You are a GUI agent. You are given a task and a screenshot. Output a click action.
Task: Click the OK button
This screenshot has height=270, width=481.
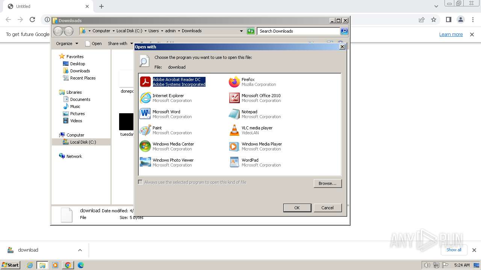(297, 208)
